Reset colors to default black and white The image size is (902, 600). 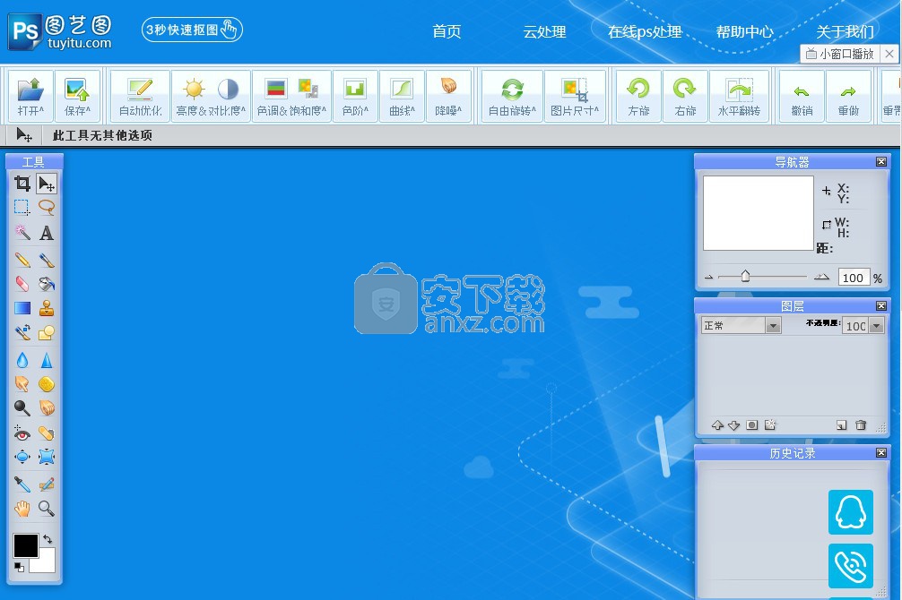[x=19, y=567]
